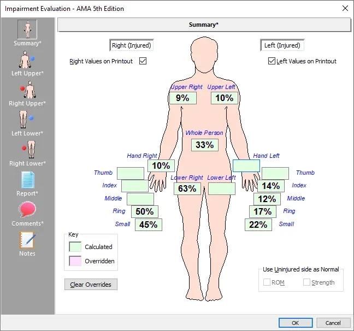Screen dimensions: 354x331
Task: Click the left Ring 17% value
Action: point(263,211)
